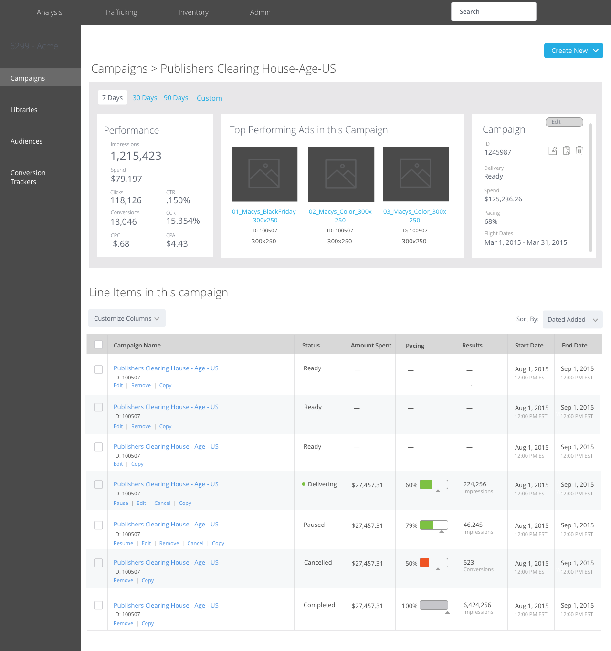Select Campaigns in the sidebar
This screenshot has height=651, width=611.
coord(40,78)
